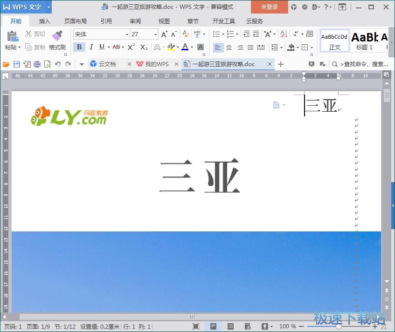The image size is (395, 332).
Task: Redo the last action
Action: pyautogui.click(x=68, y=64)
